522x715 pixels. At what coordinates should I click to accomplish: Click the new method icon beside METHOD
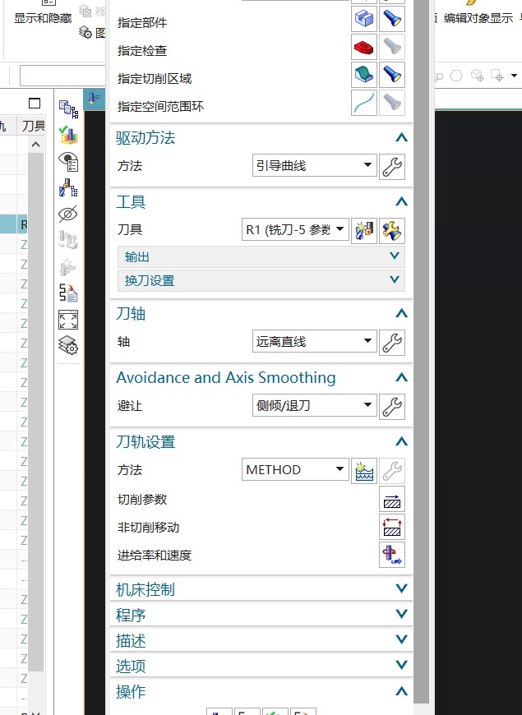pyautogui.click(x=363, y=471)
